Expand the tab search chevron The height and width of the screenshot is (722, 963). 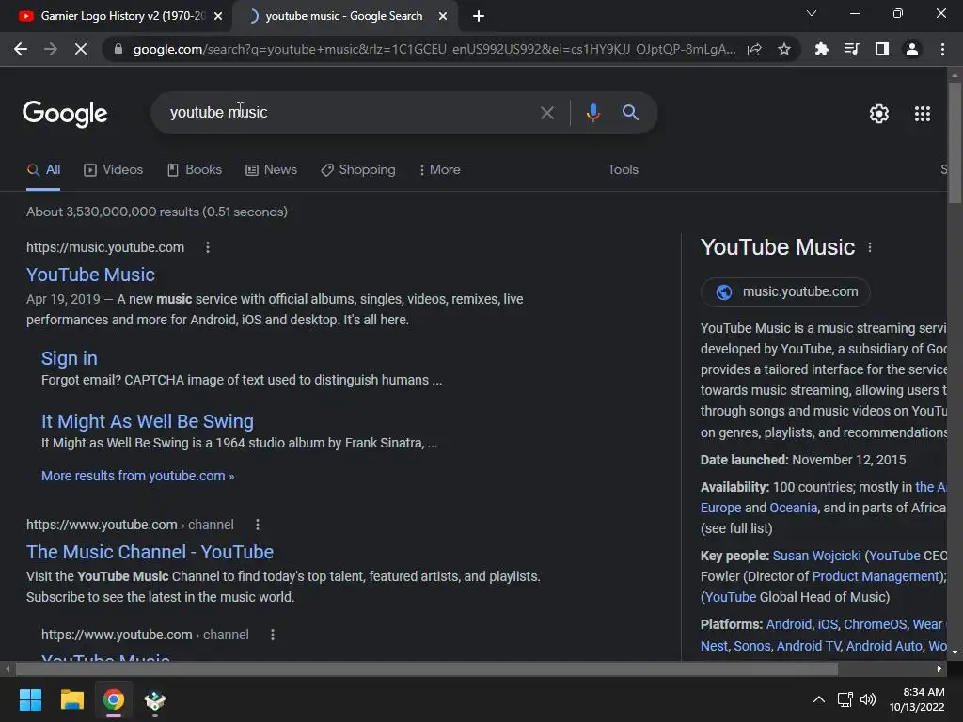pos(812,13)
